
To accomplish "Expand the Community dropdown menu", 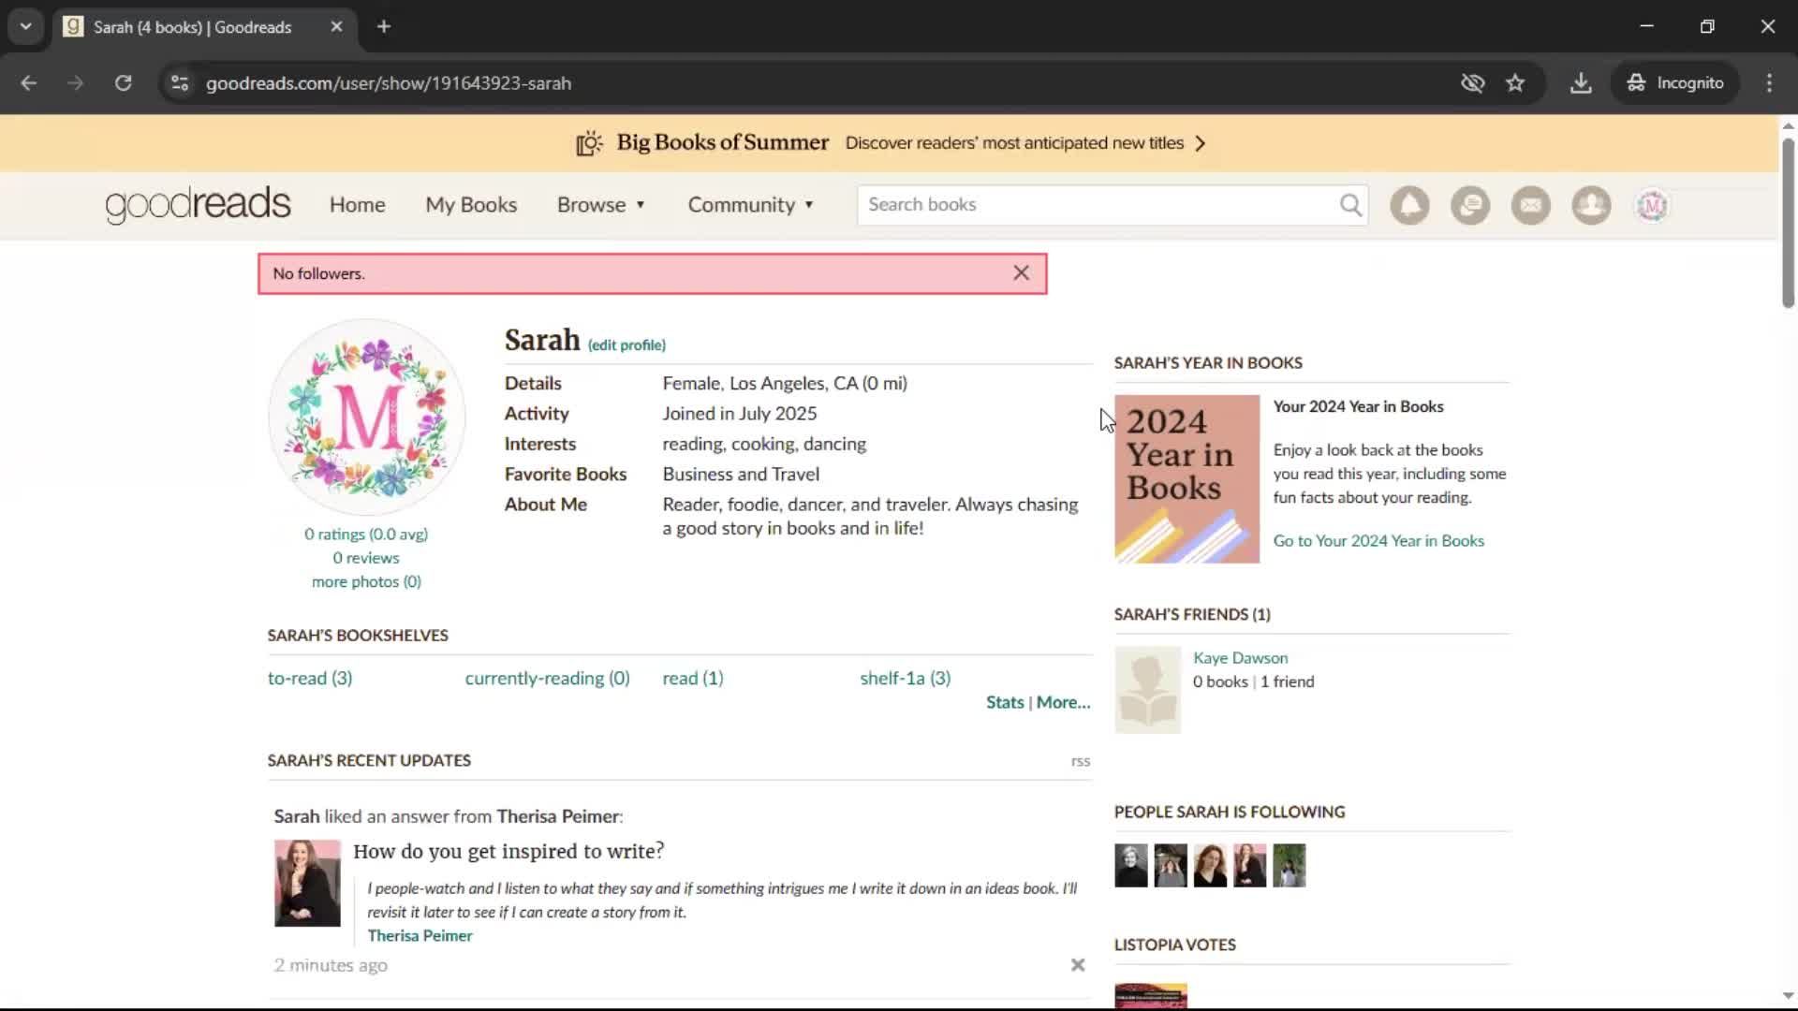I will pyautogui.click(x=751, y=205).
